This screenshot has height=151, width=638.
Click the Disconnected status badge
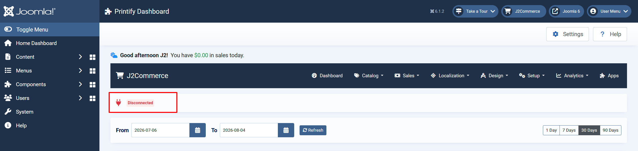[140, 103]
